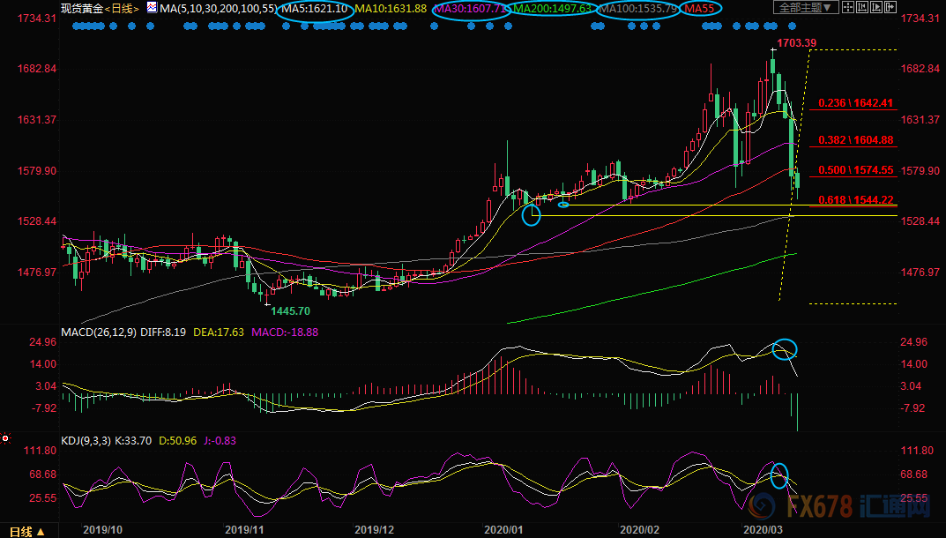Click the first blue event dot at top left

click(x=75, y=26)
